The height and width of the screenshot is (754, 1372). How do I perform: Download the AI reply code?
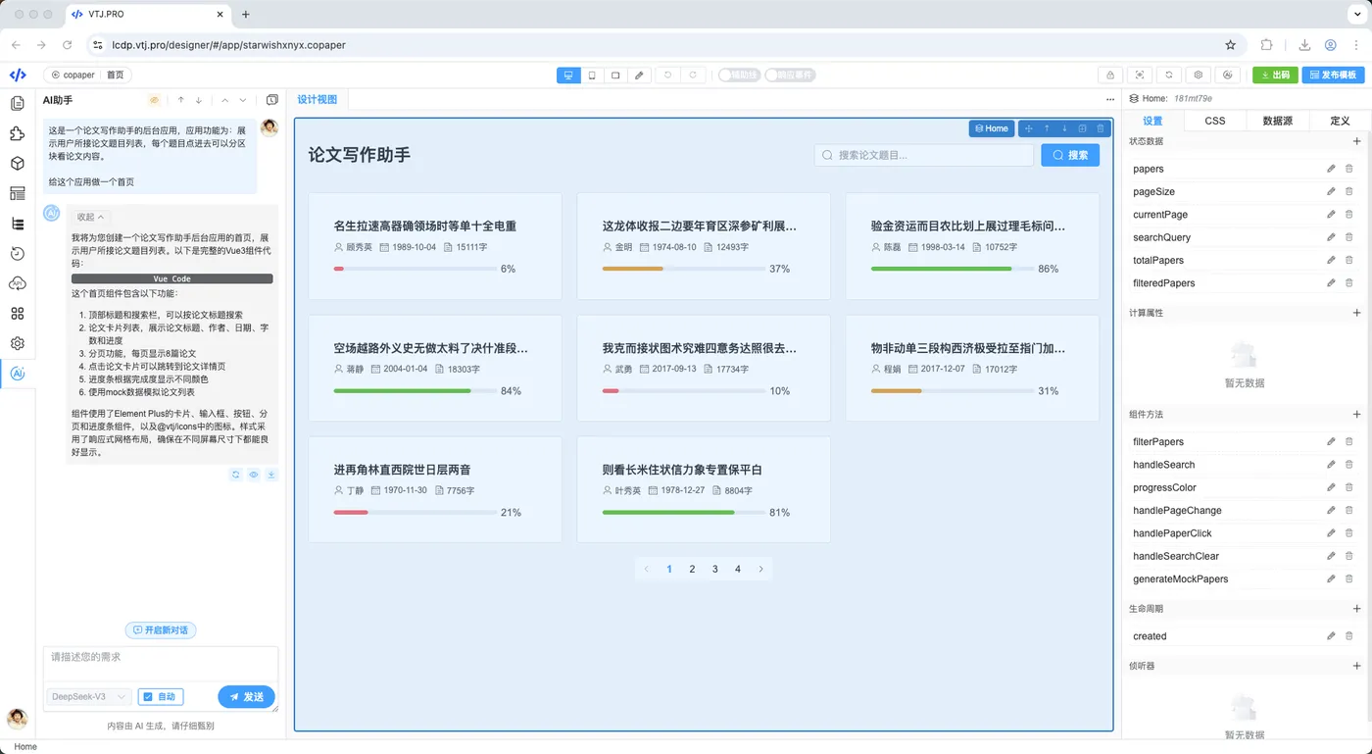pyautogui.click(x=271, y=475)
